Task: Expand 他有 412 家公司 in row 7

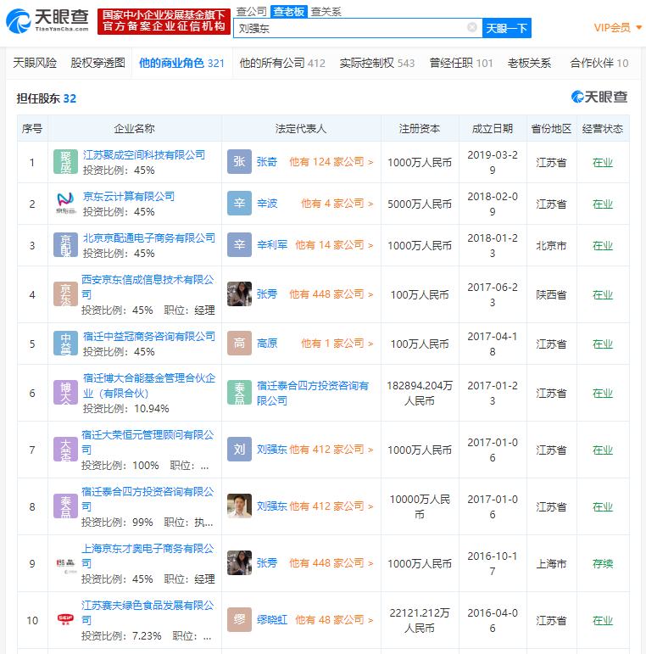Action: tap(331, 450)
